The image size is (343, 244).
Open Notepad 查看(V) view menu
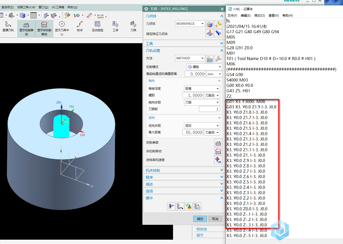click(x=274, y=16)
